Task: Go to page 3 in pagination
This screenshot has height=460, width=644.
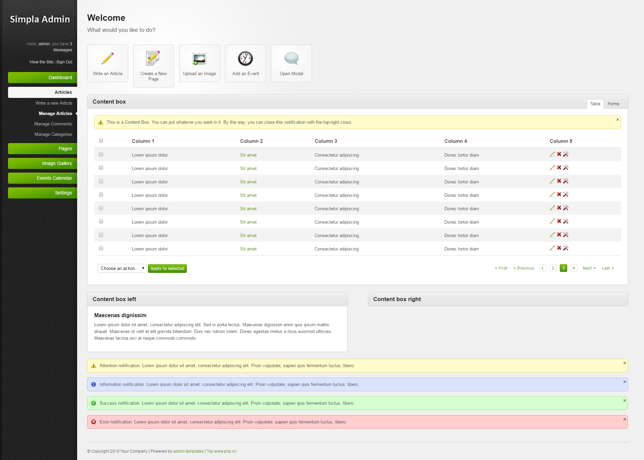Action: tap(563, 268)
